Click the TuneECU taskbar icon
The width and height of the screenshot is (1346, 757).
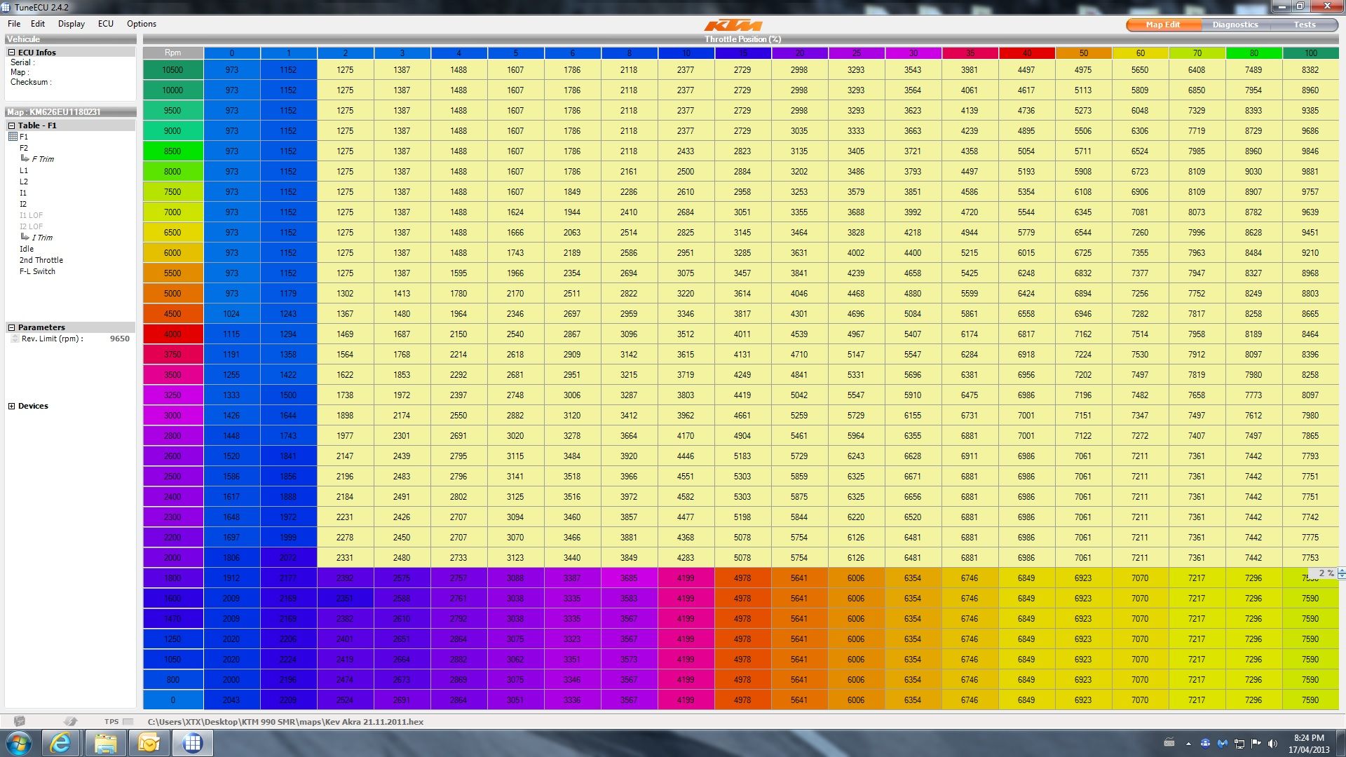(x=192, y=743)
